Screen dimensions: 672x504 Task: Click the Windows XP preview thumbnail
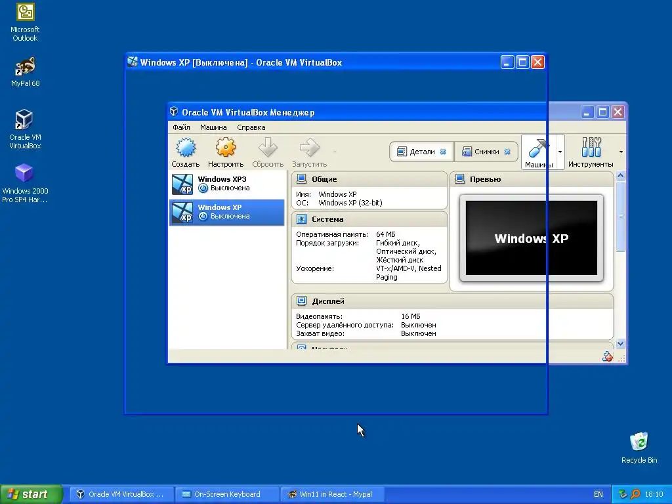click(x=532, y=238)
